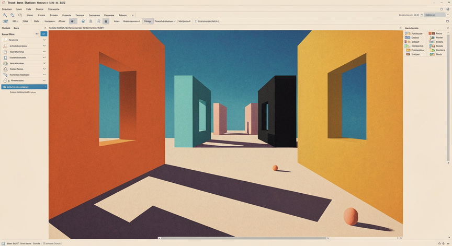452x246 pixels.
Task: Open the Falie menu
Action: [x=29, y=9]
